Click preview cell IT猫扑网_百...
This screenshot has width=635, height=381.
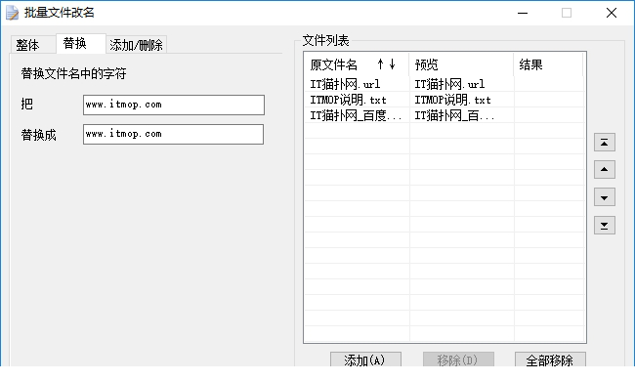coord(454,115)
